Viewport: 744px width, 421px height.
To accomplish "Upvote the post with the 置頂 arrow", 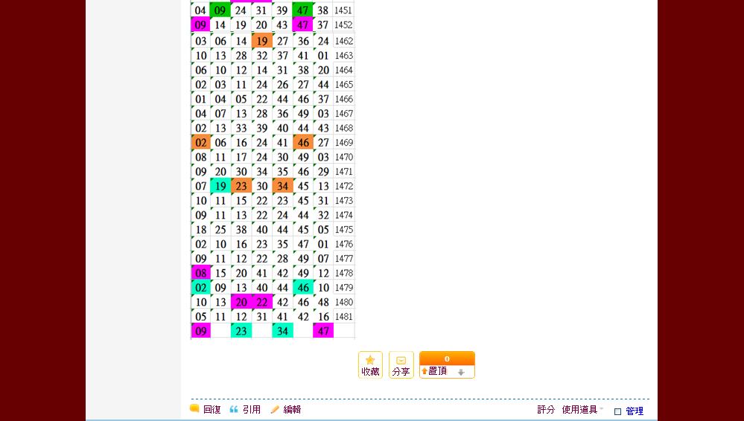I will coord(433,371).
